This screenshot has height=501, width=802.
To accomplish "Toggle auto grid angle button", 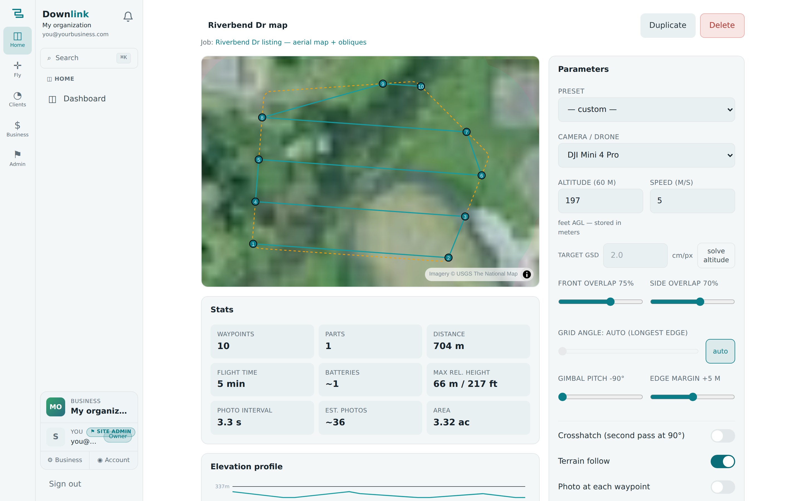I will click(720, 351).
